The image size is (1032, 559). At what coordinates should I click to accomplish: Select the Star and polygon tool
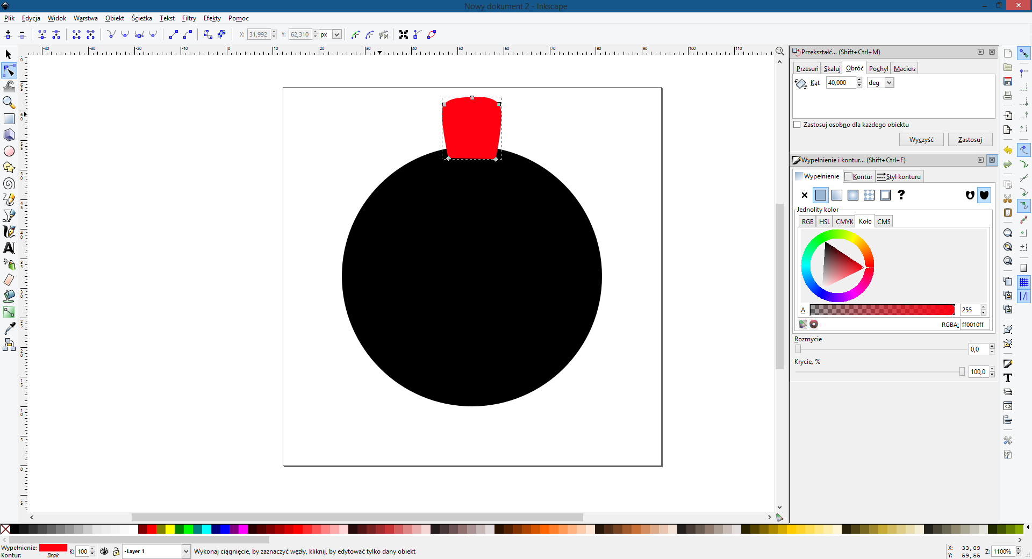[x=9, y=168]
